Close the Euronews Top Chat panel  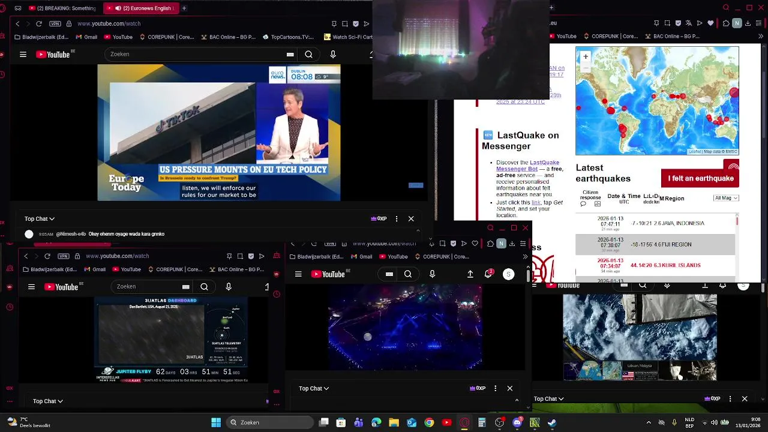click(x=411, y=219)
